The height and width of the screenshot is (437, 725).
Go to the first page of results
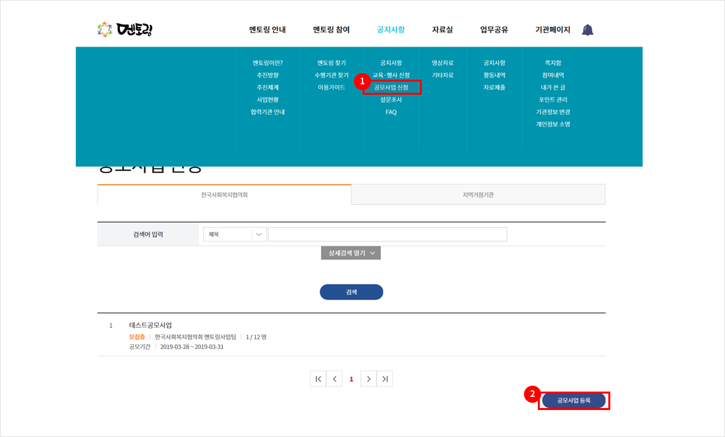coord(318,378)
